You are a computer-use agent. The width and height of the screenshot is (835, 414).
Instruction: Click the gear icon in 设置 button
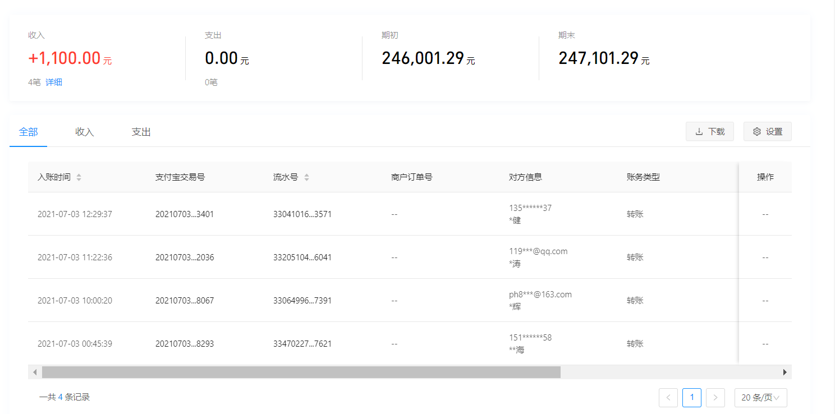point(756,132)
